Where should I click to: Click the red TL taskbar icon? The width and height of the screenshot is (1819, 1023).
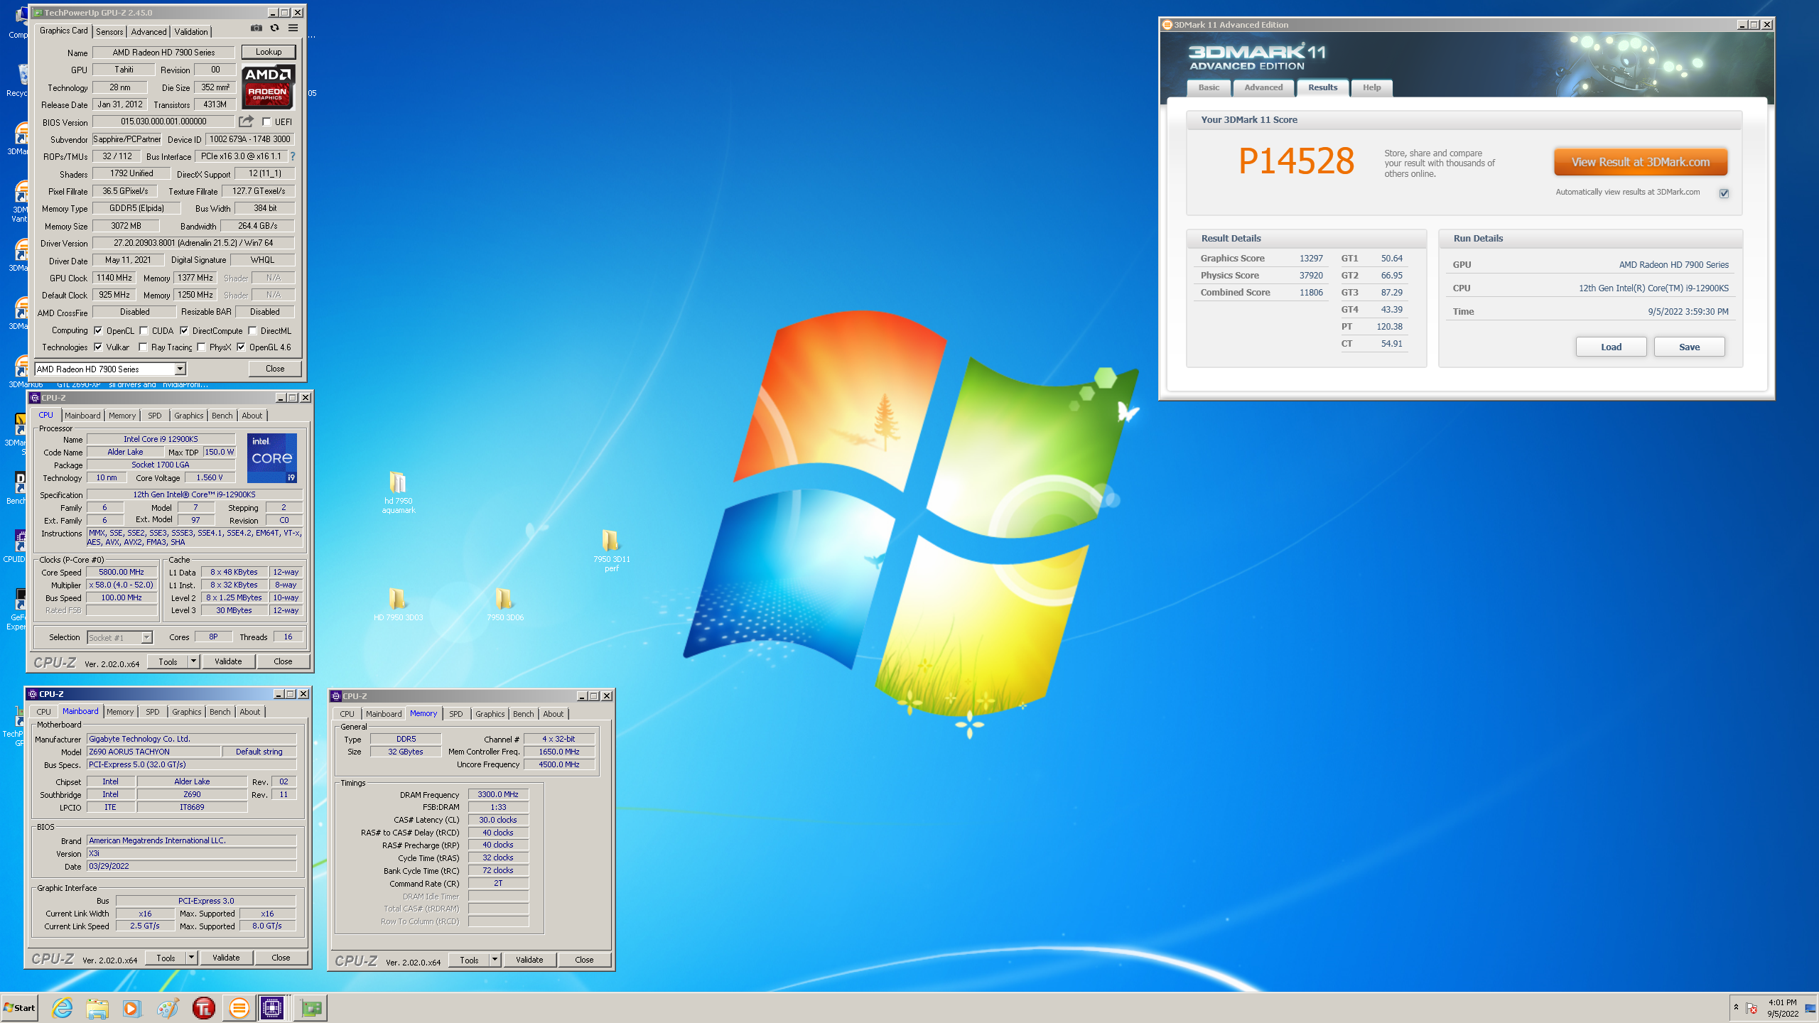coord(204,1007)
